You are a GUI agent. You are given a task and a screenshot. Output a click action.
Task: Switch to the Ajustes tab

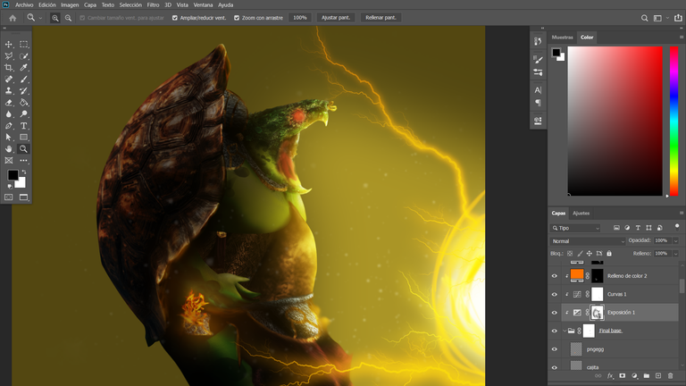pos(581,214)
